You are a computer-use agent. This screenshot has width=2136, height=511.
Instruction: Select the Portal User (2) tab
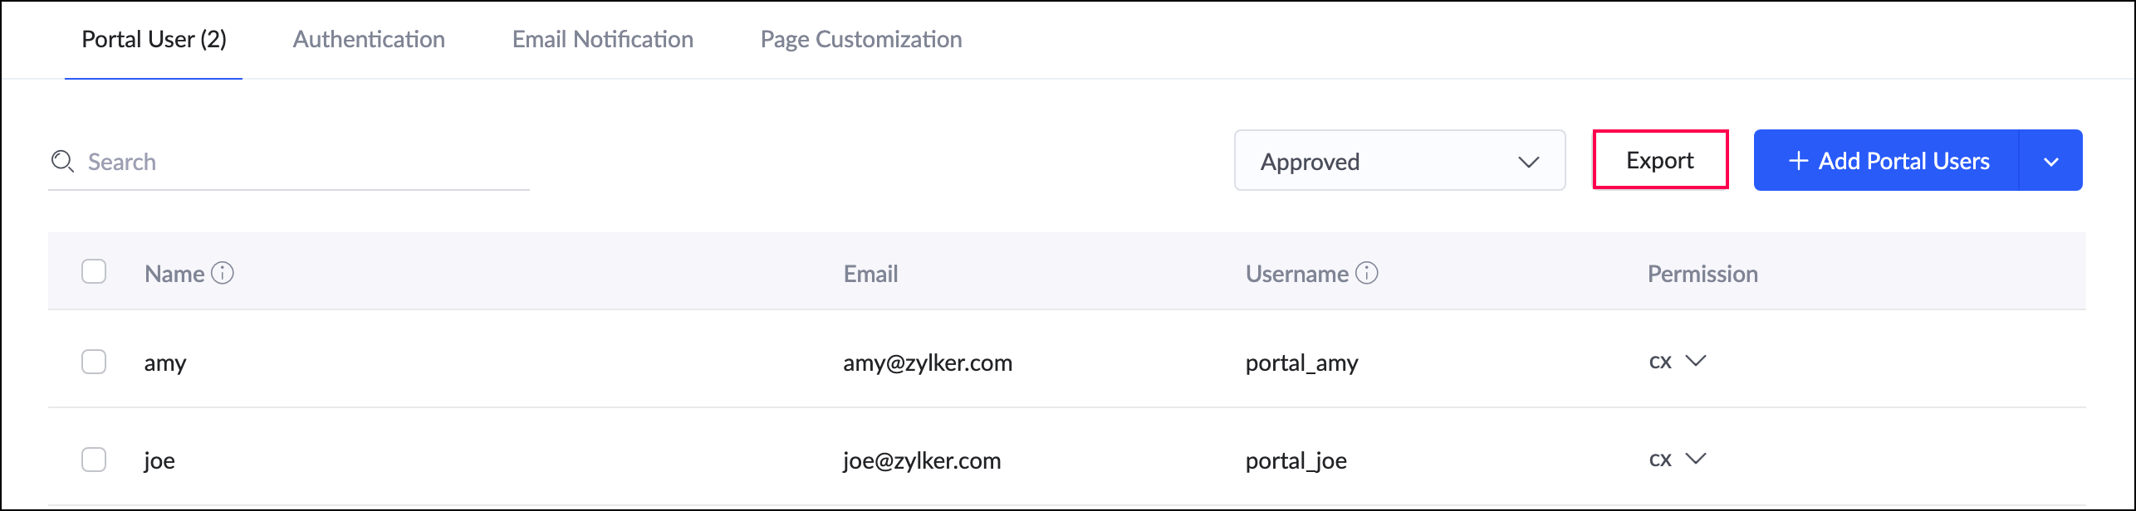tap(154, 39)
